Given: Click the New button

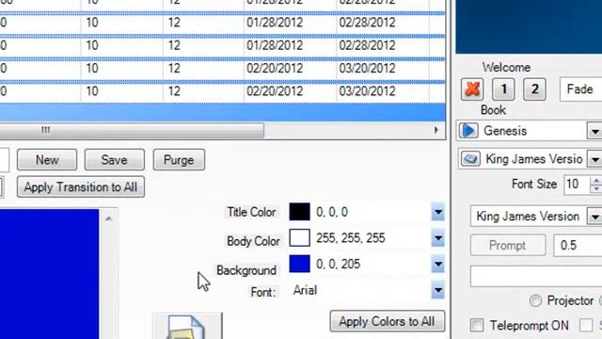Looking at the screenshot, I should point(47,160).
